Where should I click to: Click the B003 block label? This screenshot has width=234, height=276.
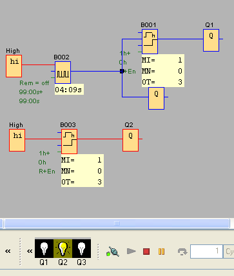[68, 125]
